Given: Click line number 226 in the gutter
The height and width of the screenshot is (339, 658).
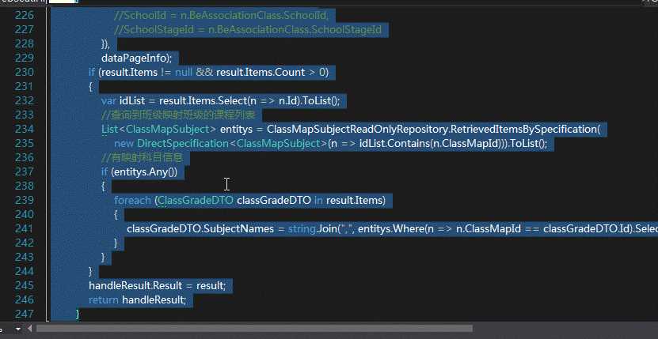Looking at the screenshot, I should (x=24, y=16).
